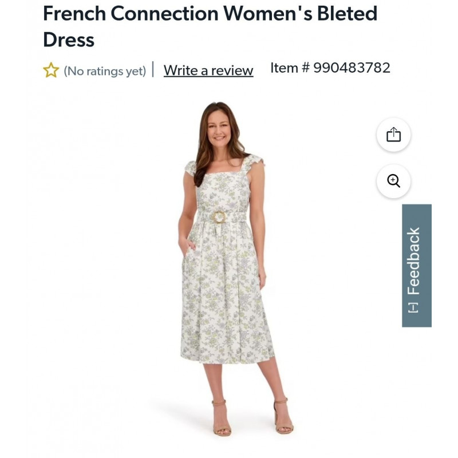Click the "(No ratings yet)" text
458x458 pixels.
tap(105, 71)
